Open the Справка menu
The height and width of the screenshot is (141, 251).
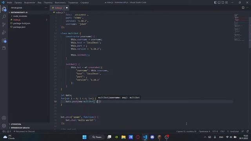click(x=85, y=3)
